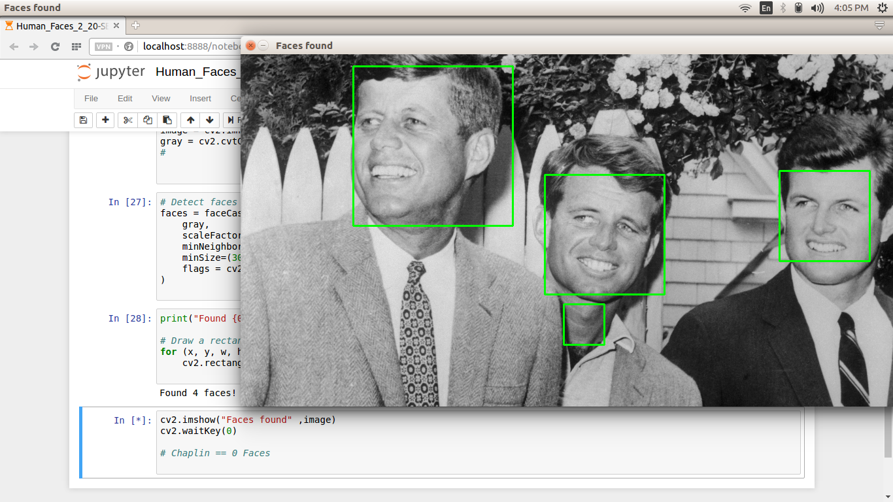Cut selected cells with the scissors icon

point(127,120)
